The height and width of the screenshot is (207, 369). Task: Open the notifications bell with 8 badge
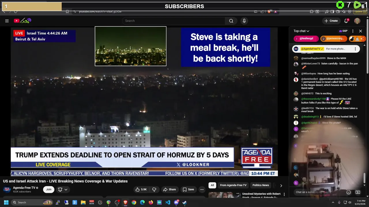click(x=347, y=21)
